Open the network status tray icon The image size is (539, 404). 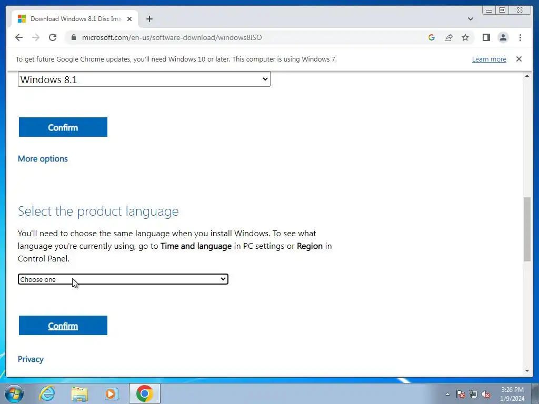click(x=473, y=394)
